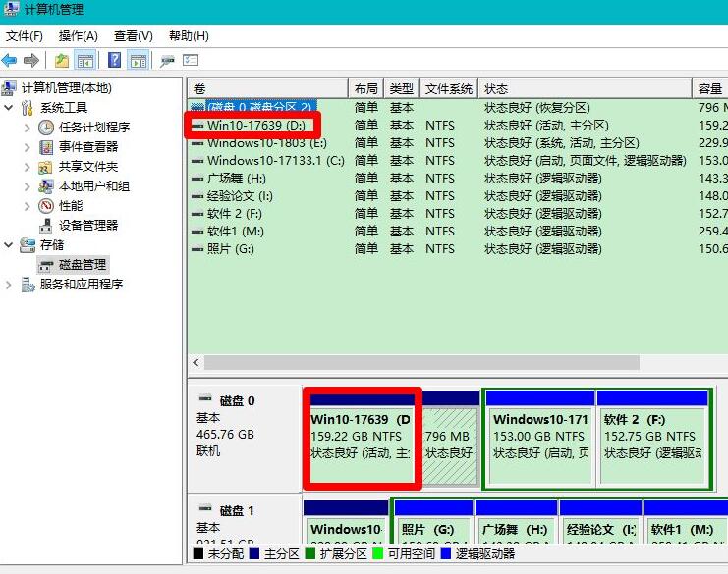Select the 经验论文 (I:) partition block on Disk 1
The width and height of the screenshot is (728, 574).
[600, 522]
